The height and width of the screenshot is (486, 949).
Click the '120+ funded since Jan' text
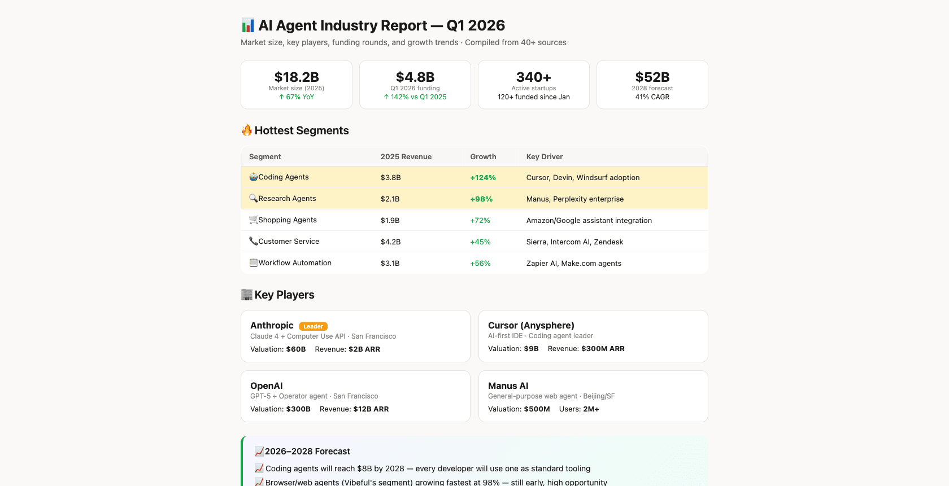tap(534, 97)
